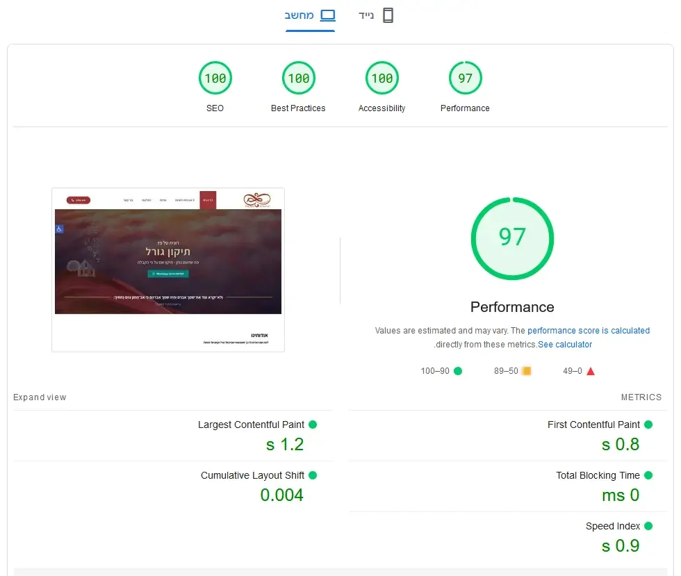Open the SEO score gauge showing 100

pyautogui.click(x=215, y=79)
